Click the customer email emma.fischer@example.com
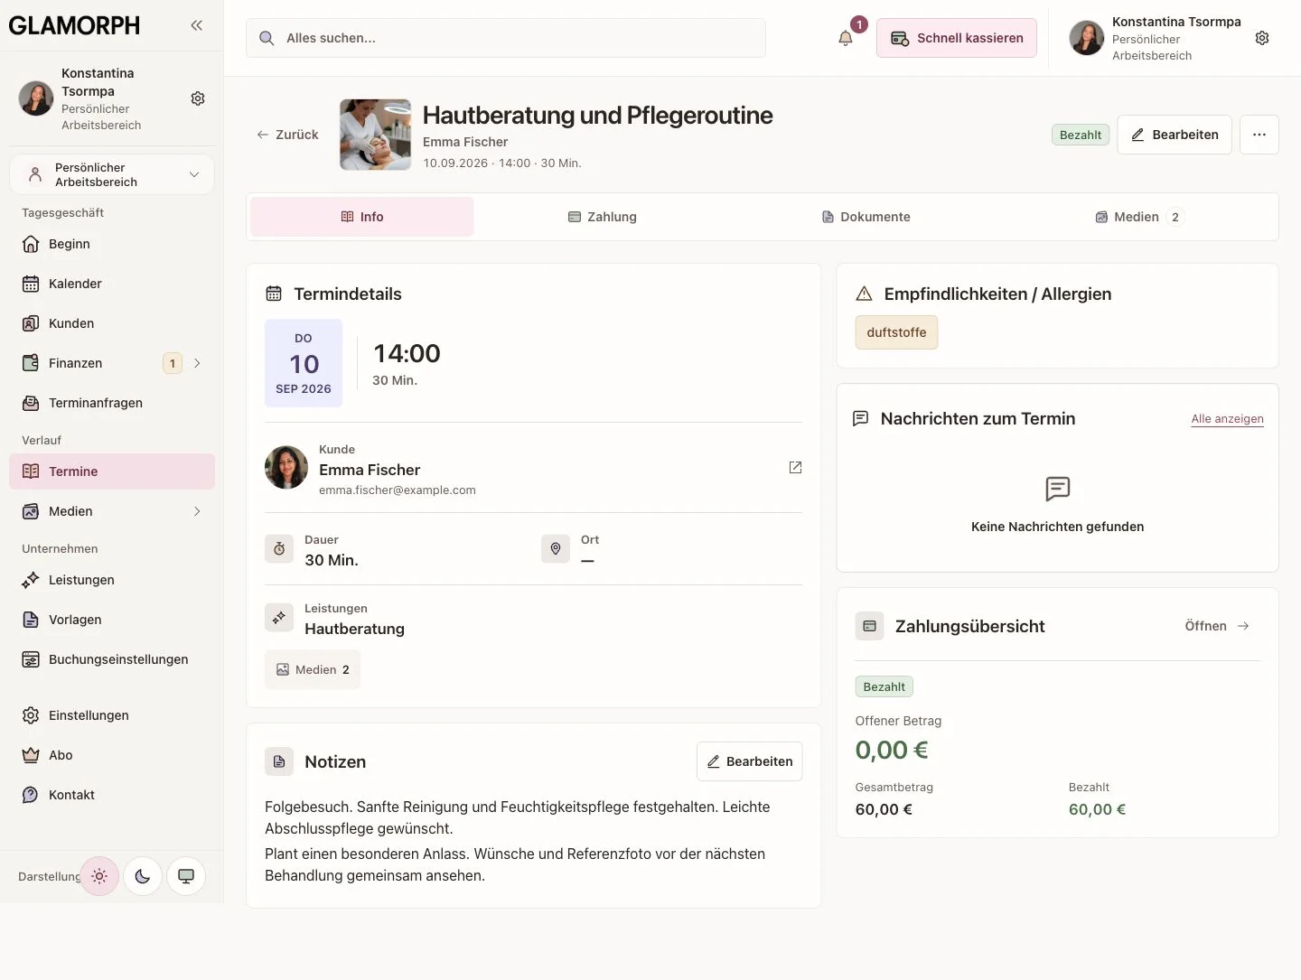1301x980 pixels. click(398, 490)
